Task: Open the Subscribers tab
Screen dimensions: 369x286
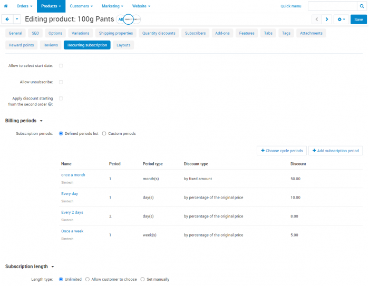Action: (x=196, y=33)
